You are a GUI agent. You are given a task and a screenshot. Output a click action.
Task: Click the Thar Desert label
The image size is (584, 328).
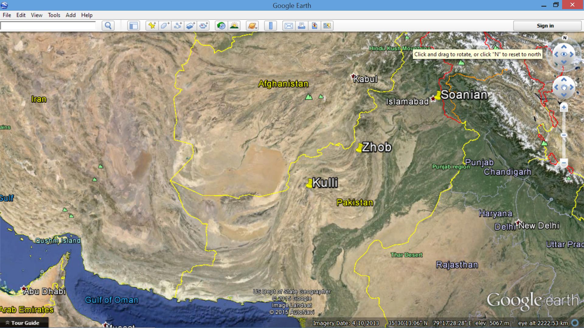(406, 255)
